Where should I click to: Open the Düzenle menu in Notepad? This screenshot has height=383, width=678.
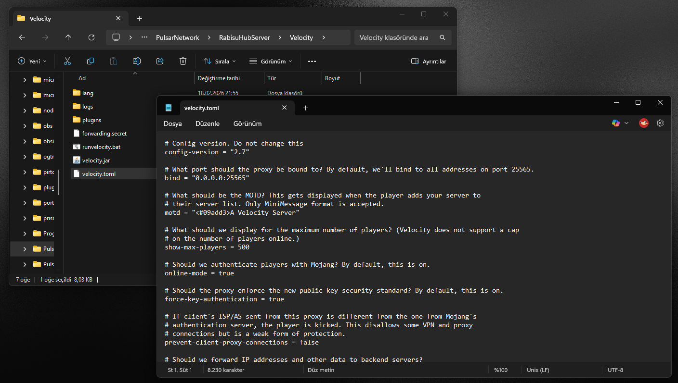(208, 124)
